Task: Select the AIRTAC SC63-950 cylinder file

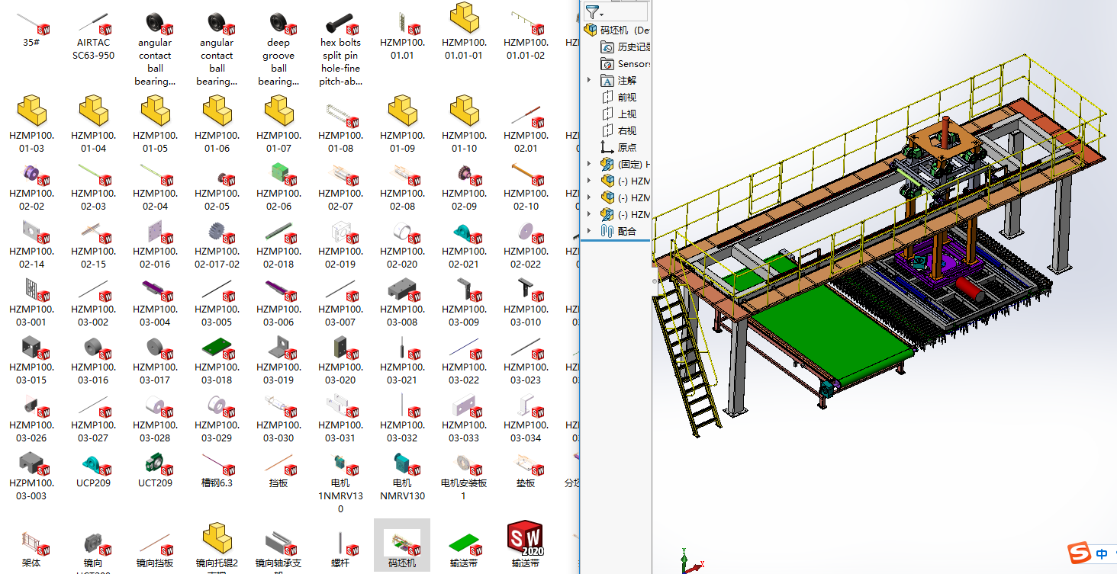Action: [93, 34]
